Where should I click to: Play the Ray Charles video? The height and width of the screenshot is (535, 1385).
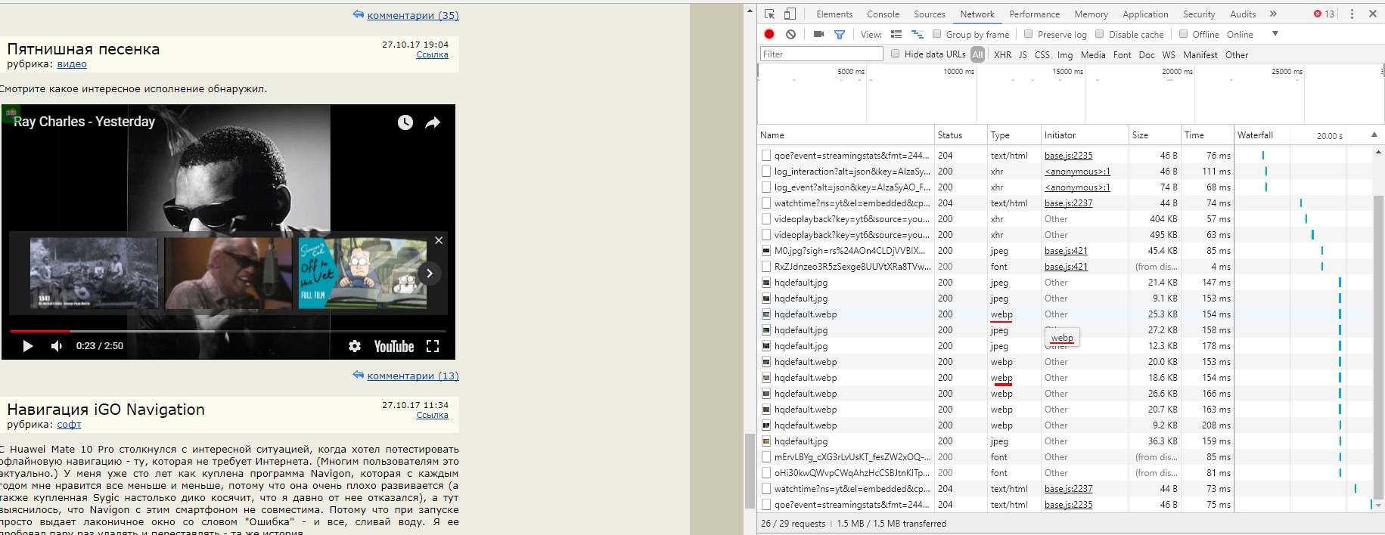click(27, 346)
